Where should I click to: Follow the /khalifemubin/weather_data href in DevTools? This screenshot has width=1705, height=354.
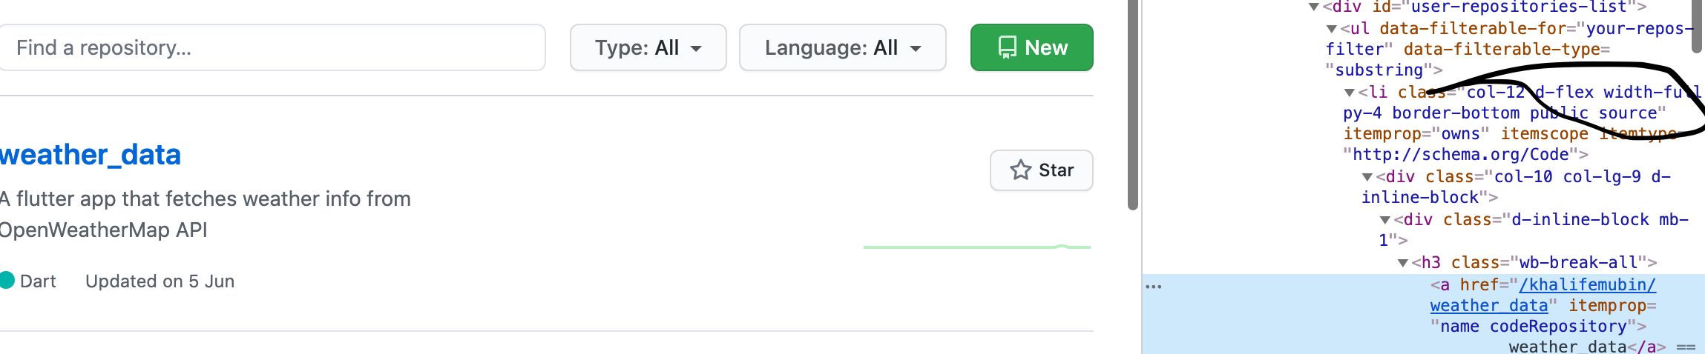pyautogui.click(x=1586, y=285)
